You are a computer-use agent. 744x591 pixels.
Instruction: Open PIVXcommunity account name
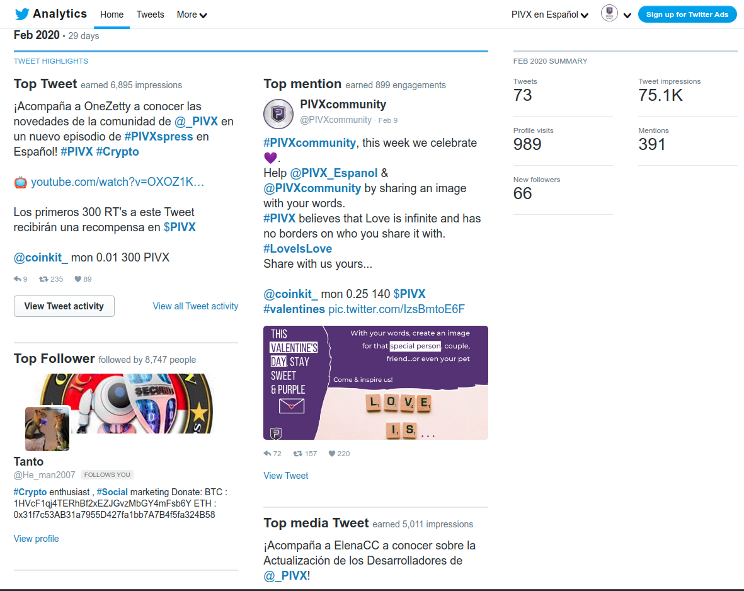tap(343, 105)
